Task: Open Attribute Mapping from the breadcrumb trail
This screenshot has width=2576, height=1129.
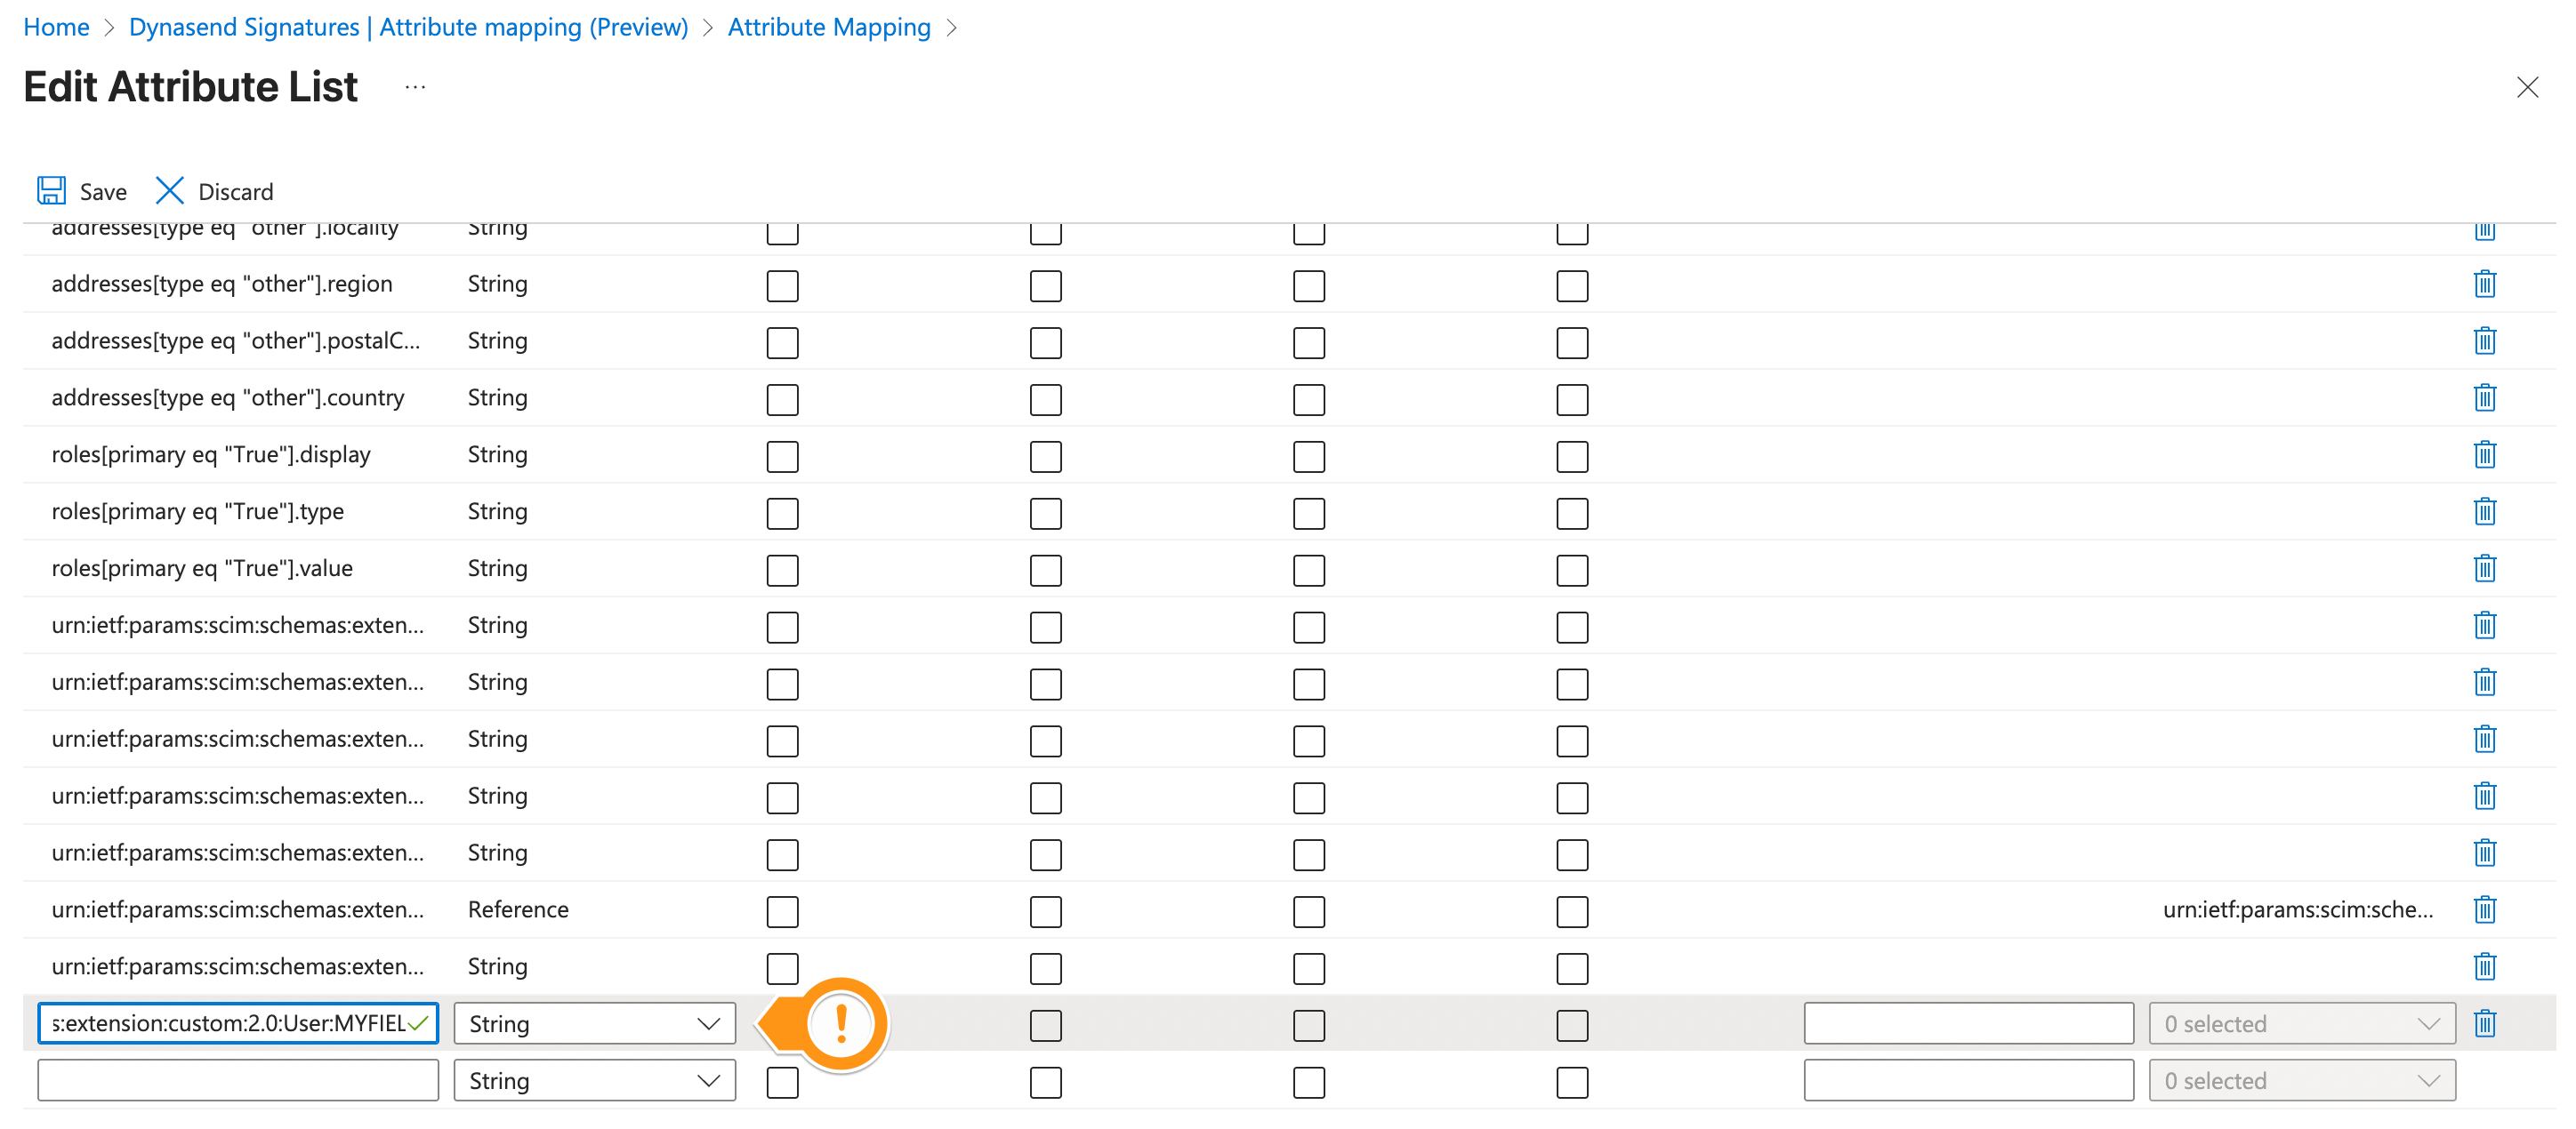Action: point(829,27)
